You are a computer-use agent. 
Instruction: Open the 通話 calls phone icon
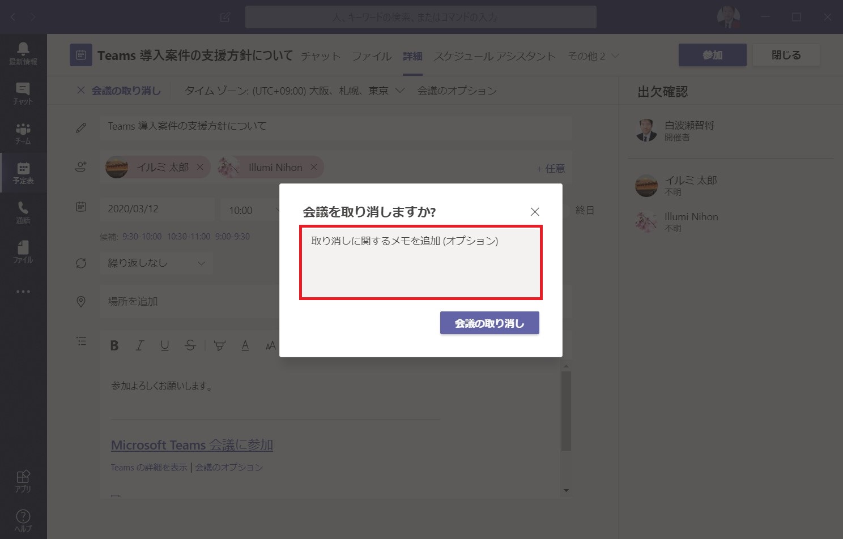[23, 212]
